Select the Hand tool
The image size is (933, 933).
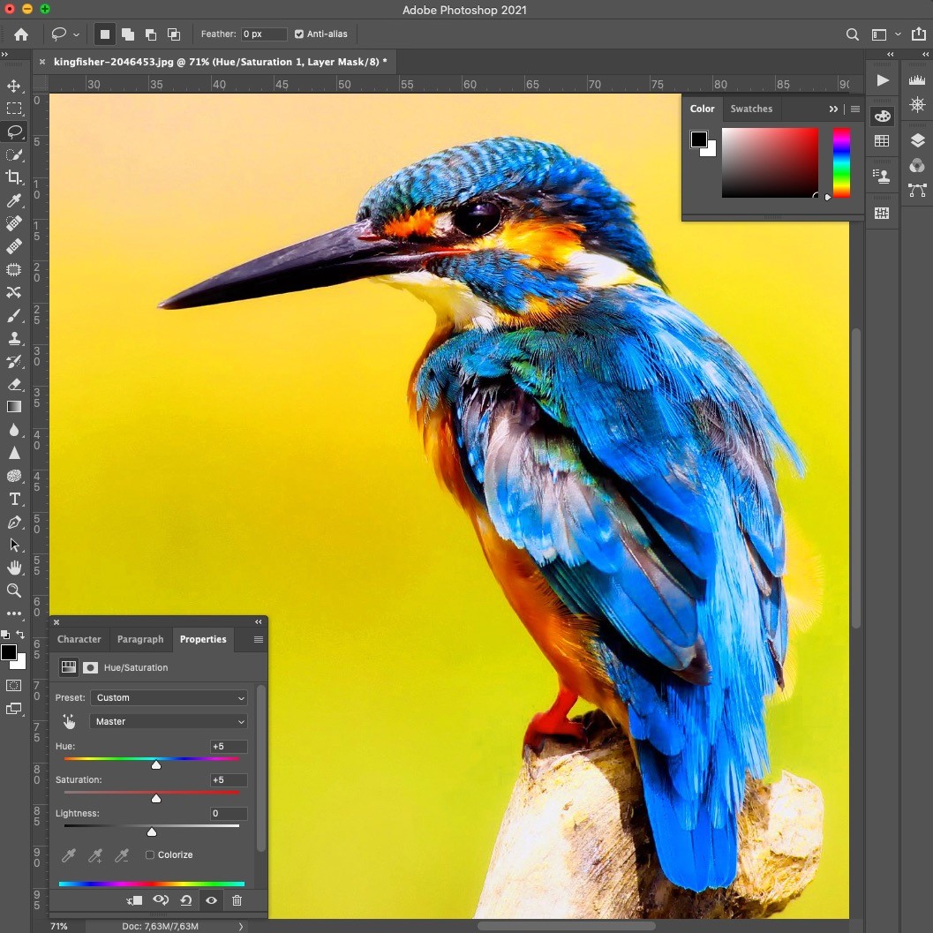[14, 568]
